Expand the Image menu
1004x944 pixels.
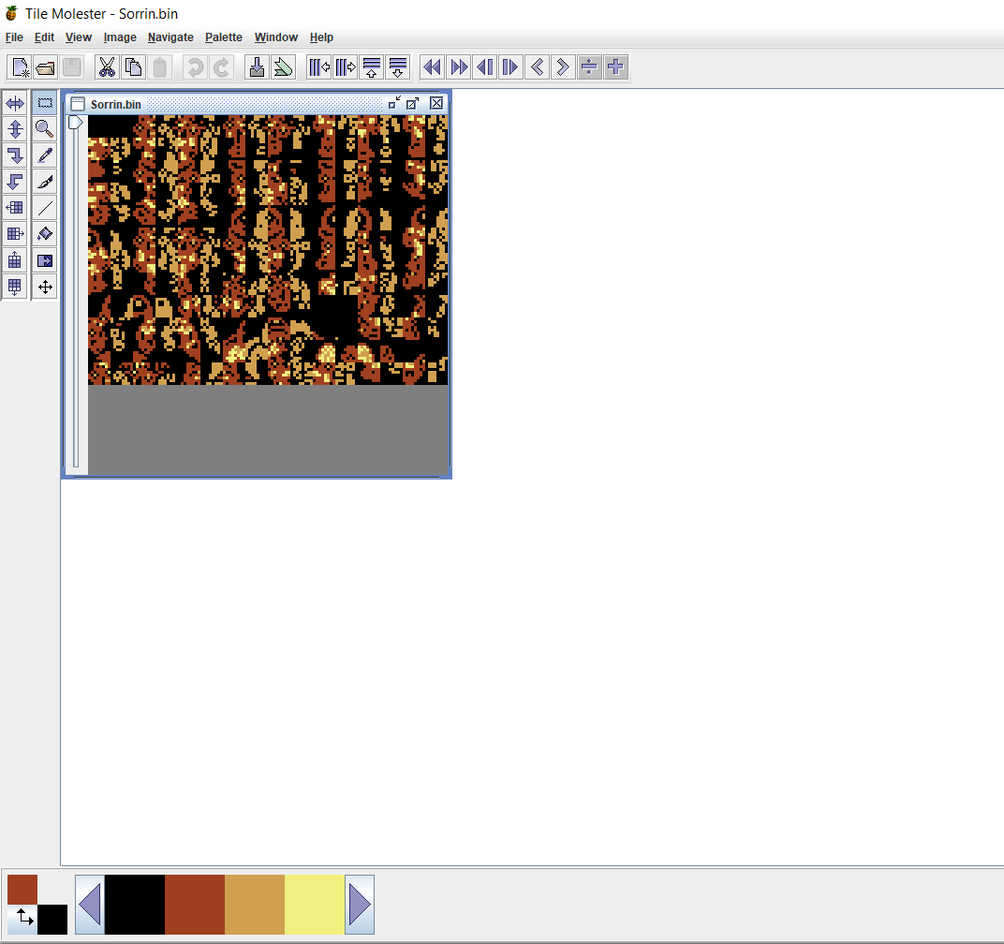pyautogui.click(x=120, y=37)
